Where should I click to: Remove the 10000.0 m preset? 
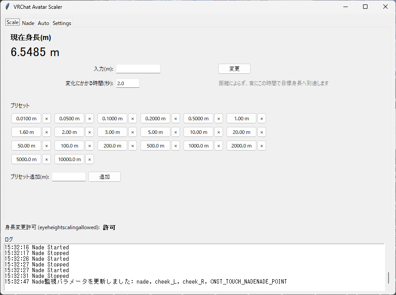point(90,159)
